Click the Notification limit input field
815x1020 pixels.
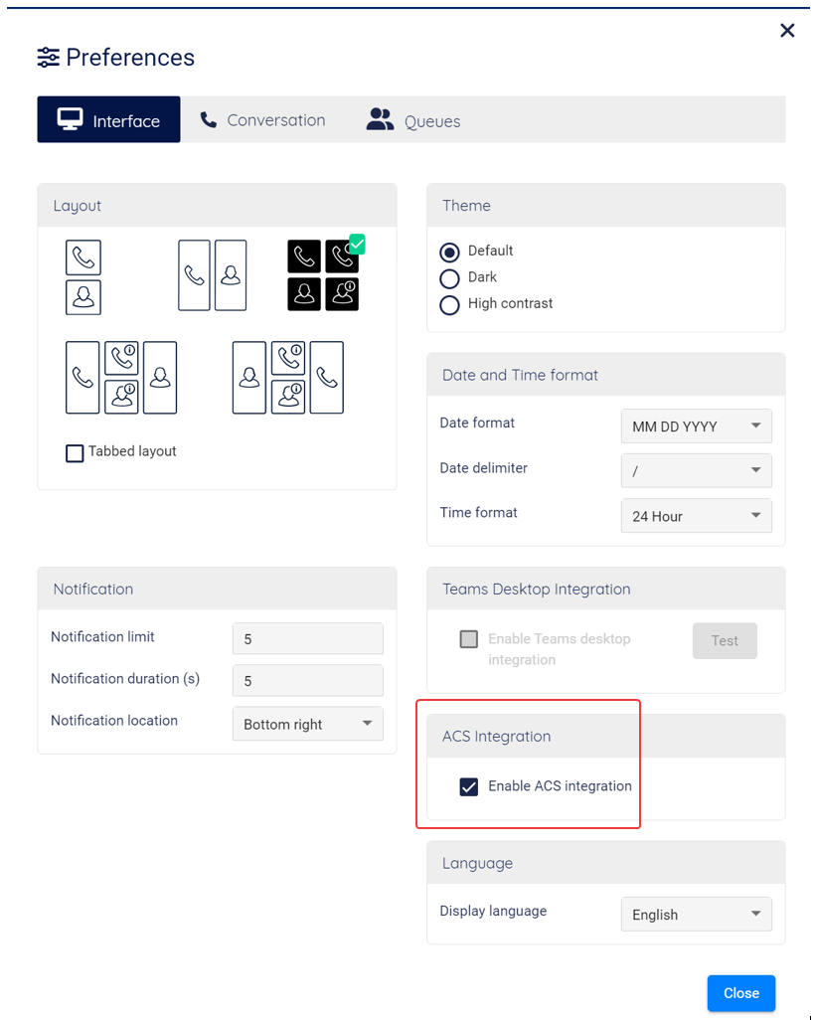[x=307, y=639]
